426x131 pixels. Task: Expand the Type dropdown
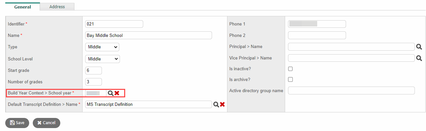tap(102, 47)
